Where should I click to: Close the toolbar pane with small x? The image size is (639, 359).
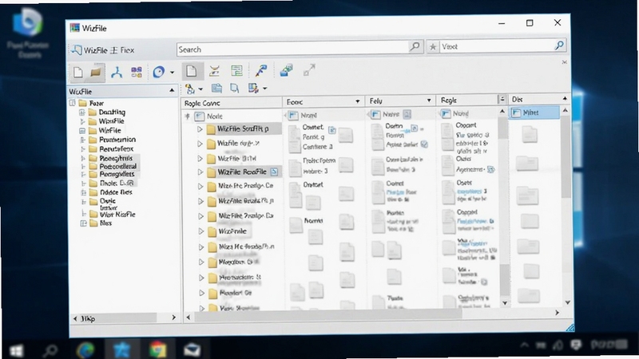coord(565,62)
